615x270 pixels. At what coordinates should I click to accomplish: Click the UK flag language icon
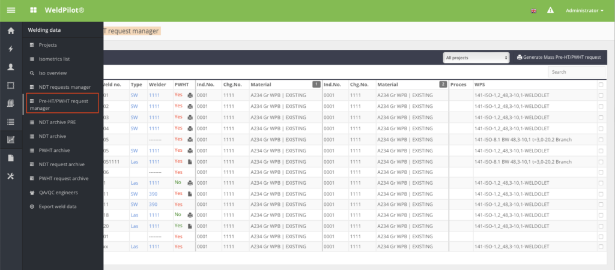533,11
